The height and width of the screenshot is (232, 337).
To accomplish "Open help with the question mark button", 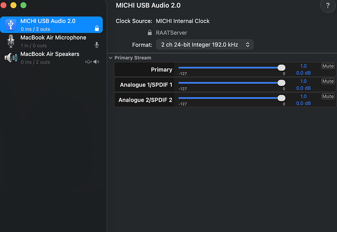I will [x=328, y=5].
